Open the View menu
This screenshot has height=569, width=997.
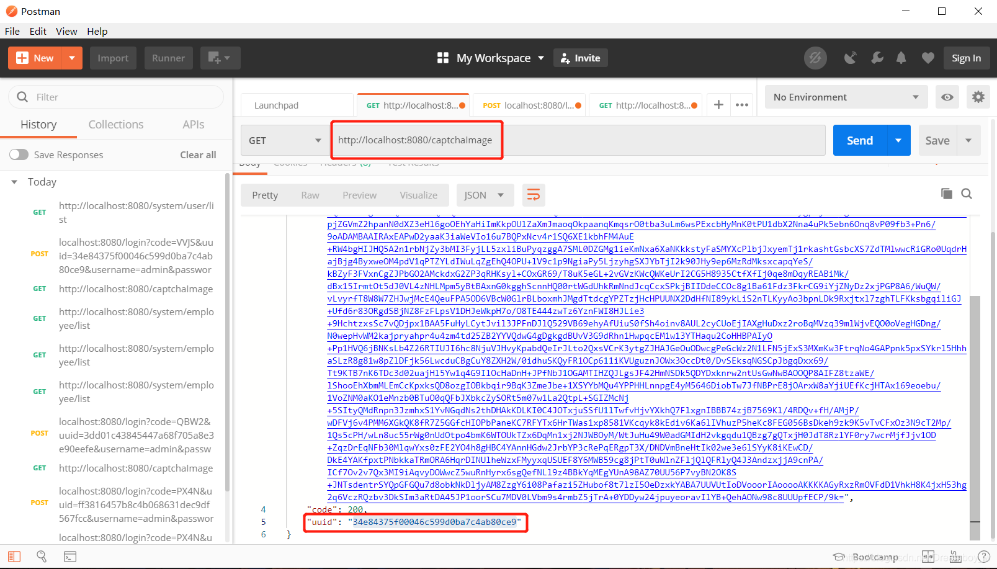(66, 31)
